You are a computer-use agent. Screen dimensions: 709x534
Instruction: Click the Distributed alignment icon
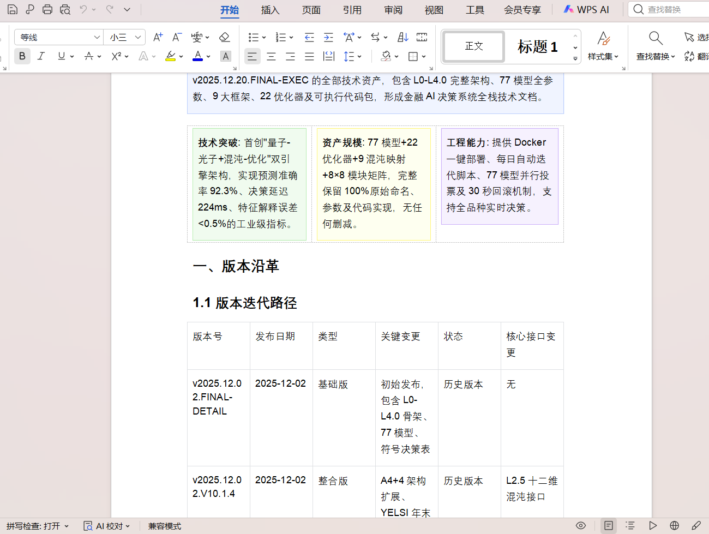pyautogui.click(x=328, y=56)
